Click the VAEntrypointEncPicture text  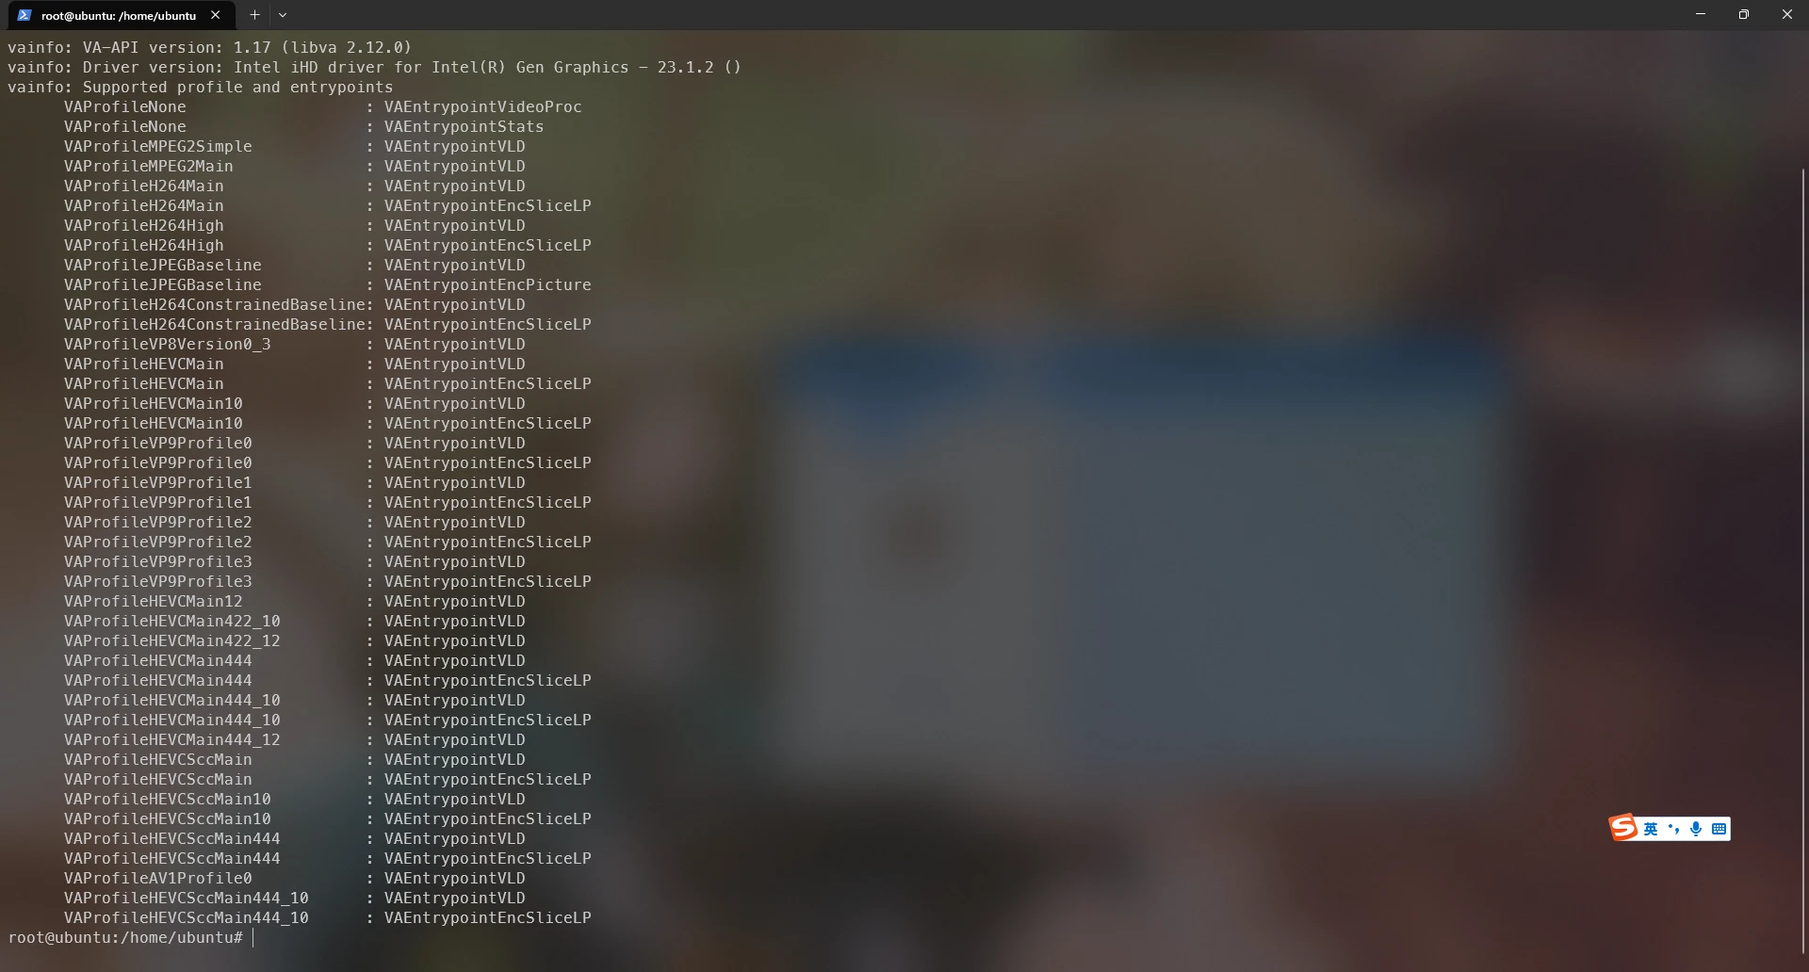(x=488, y=284)
